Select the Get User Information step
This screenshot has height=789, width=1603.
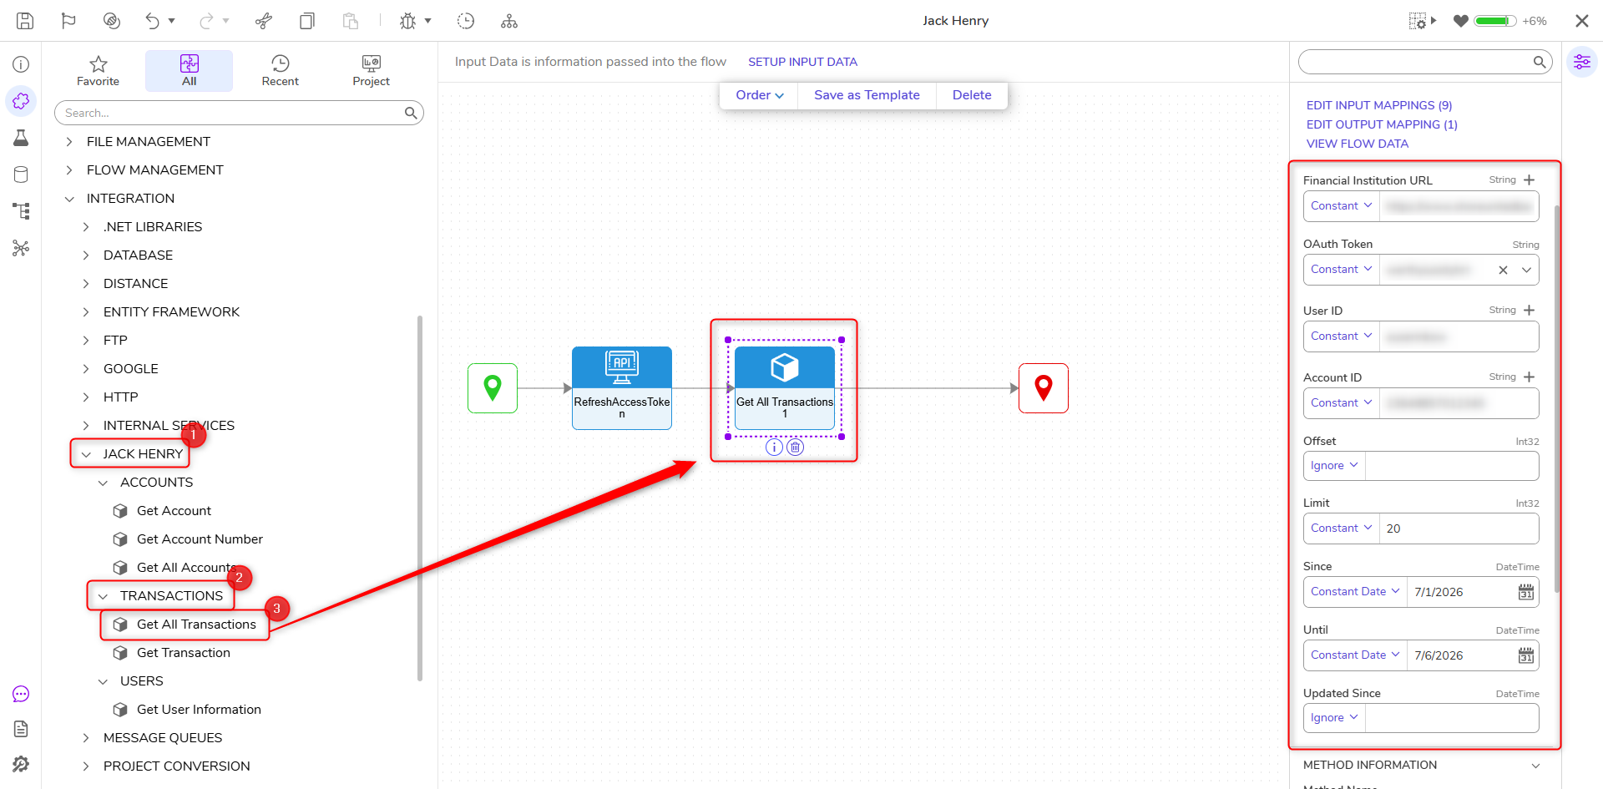[199, 710]
